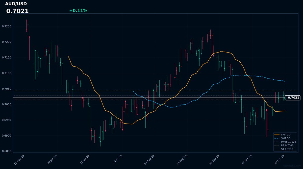303x169 pixels.
Task: Click the 0.7200 y-axis label
Action: point(7,42)
